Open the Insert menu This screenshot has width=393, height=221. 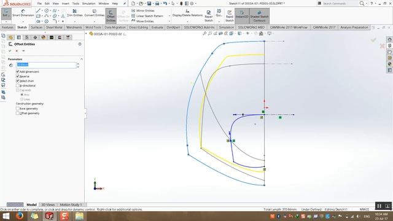tap(66, 4)
